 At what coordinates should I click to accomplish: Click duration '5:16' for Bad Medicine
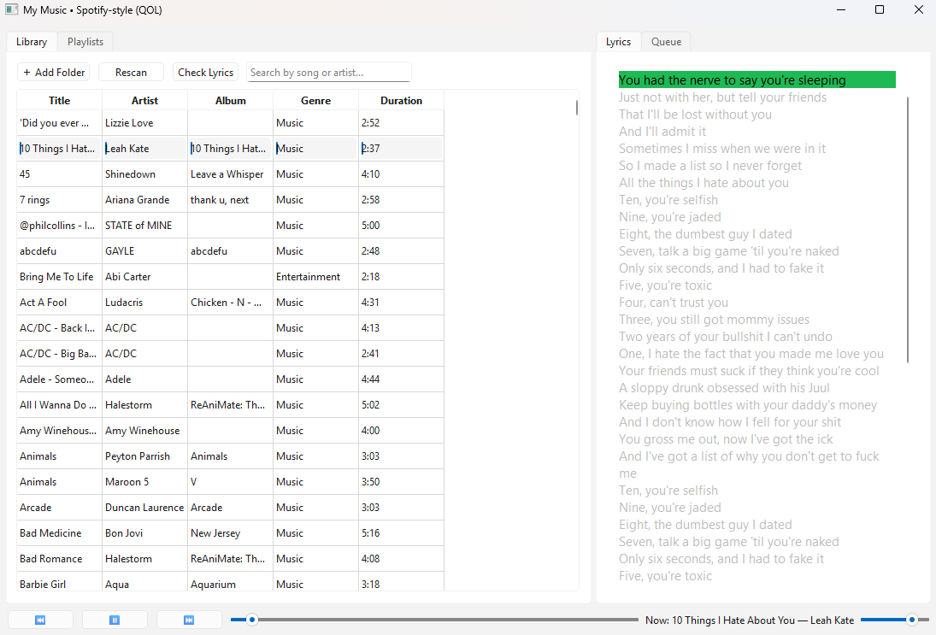pos(401,533)
